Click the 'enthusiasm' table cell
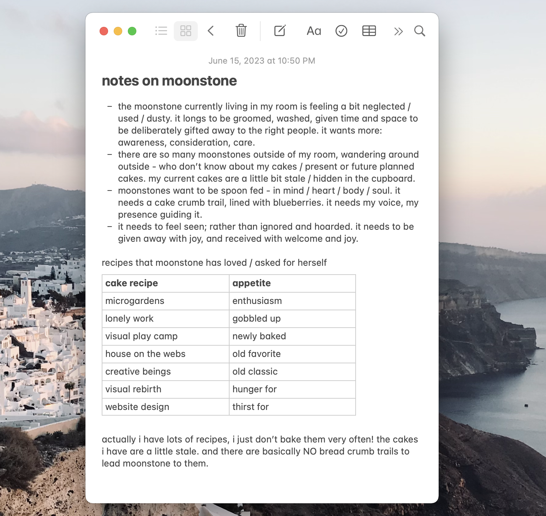 click(x=292, y=301)
